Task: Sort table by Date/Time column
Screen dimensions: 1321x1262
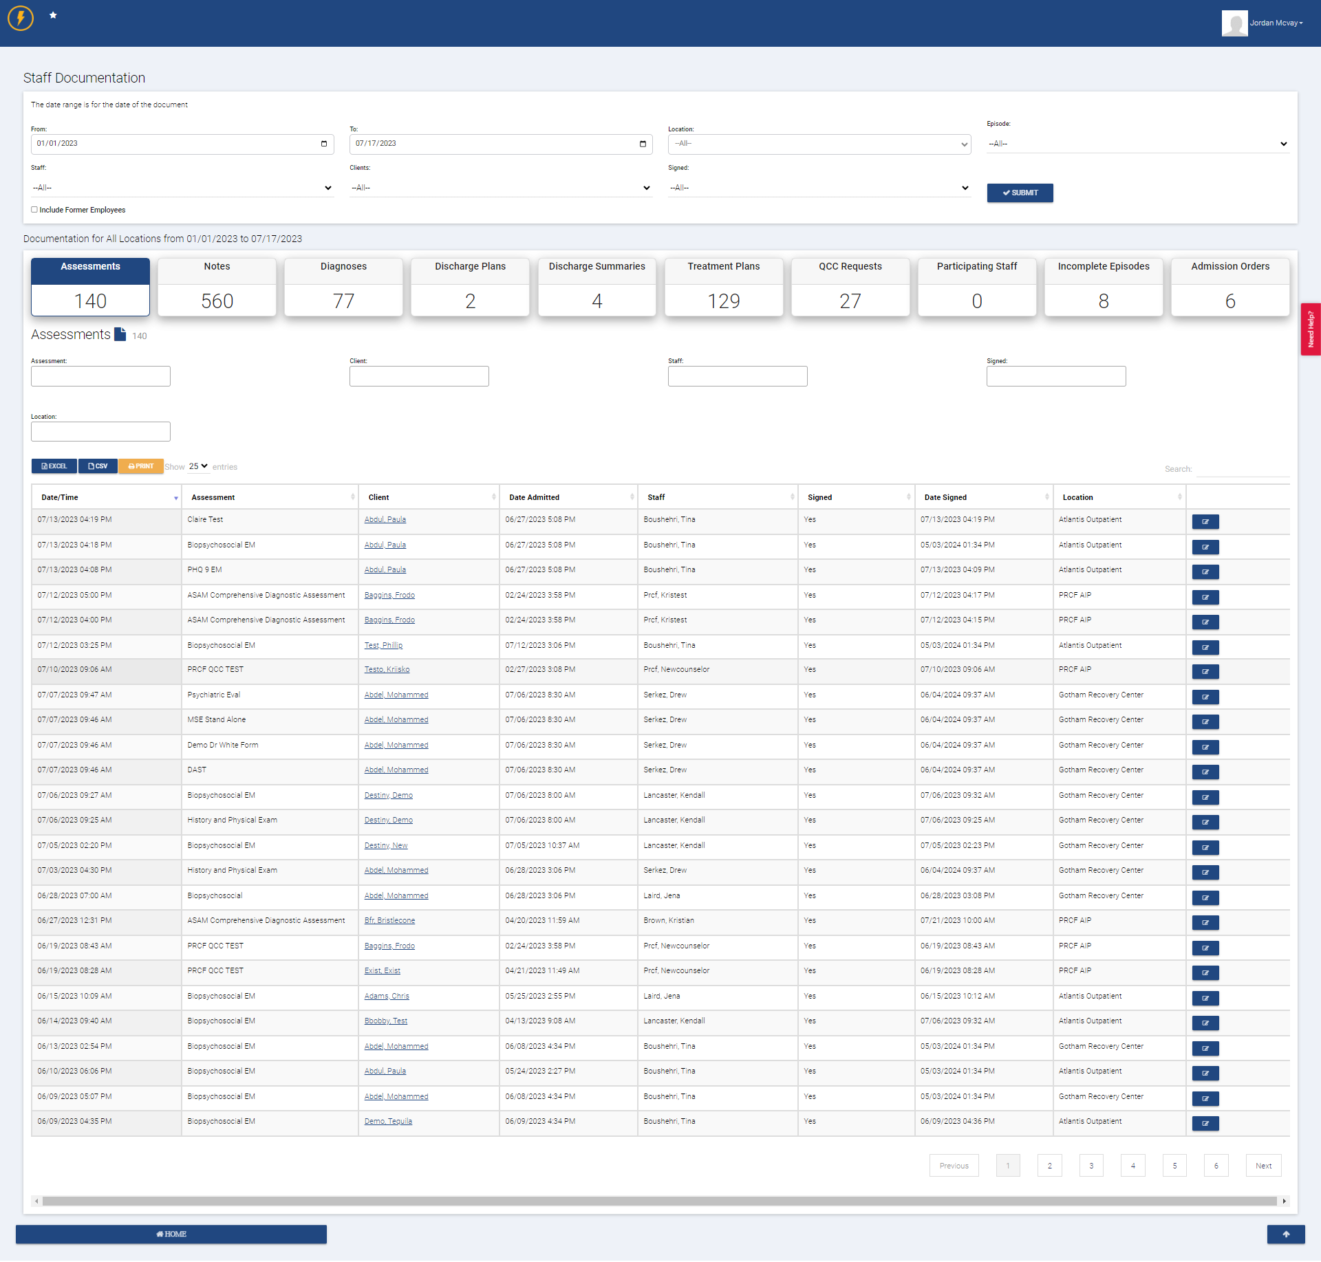Action: point(106,497)
